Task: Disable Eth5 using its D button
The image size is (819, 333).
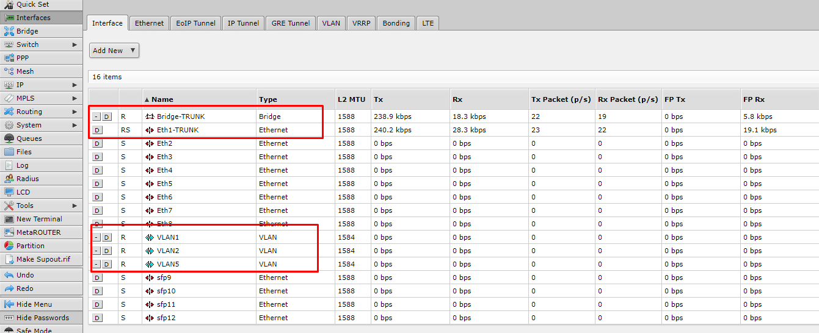Action: coord(97,184)
